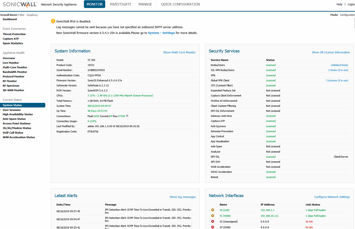Click the Gateway Anti-Virus service name

(x=221, y=116)
